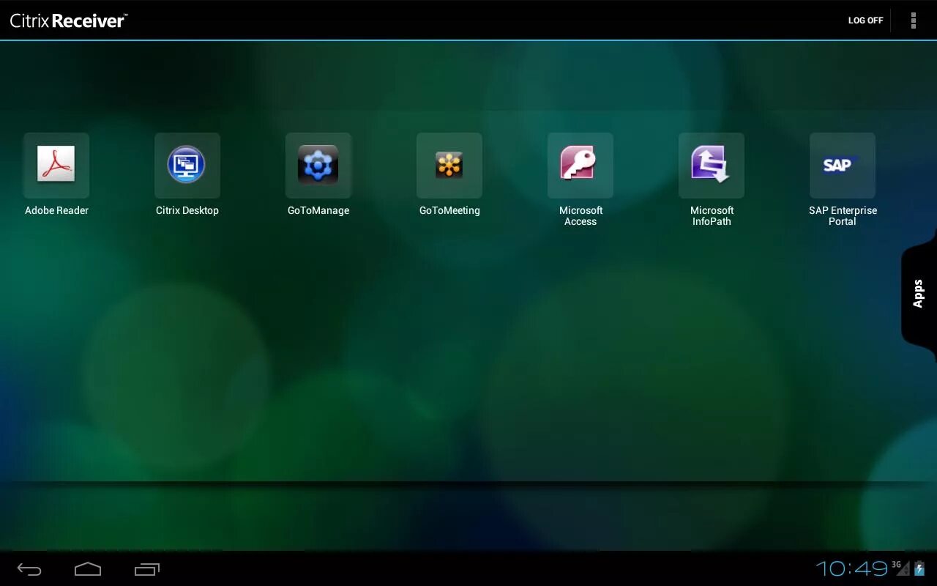Tap the Android back navigation button
This screenshot has width=937, height=586.
coord(29,569)
